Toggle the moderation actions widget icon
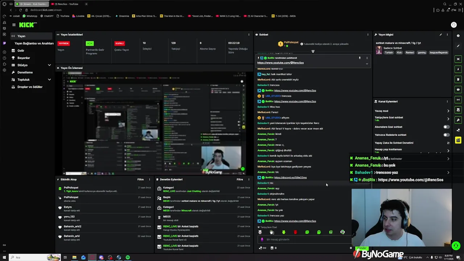464x261 pixels. [x=458, y=110]
